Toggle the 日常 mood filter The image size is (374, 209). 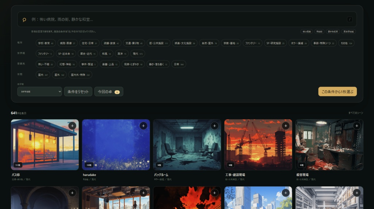(179, 64)
